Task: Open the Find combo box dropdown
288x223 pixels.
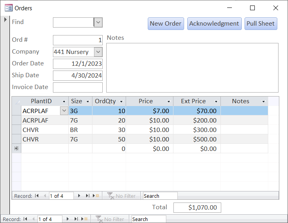Action: [98, 22]
